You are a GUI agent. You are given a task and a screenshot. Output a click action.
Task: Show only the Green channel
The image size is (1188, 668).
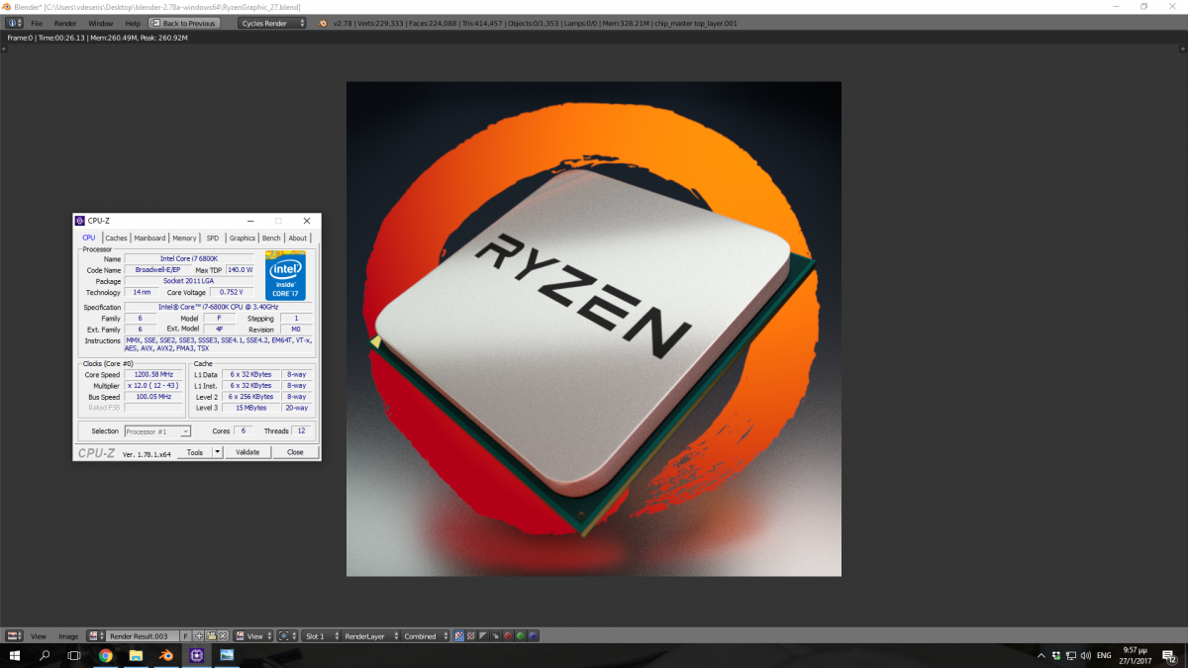(x=520, y=636)
